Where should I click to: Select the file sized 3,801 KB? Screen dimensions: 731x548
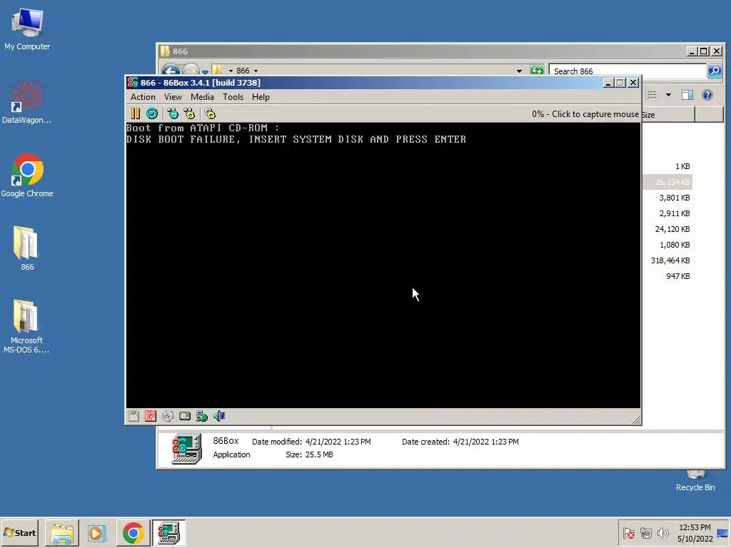pyautogui.click(x=674, y=198)
